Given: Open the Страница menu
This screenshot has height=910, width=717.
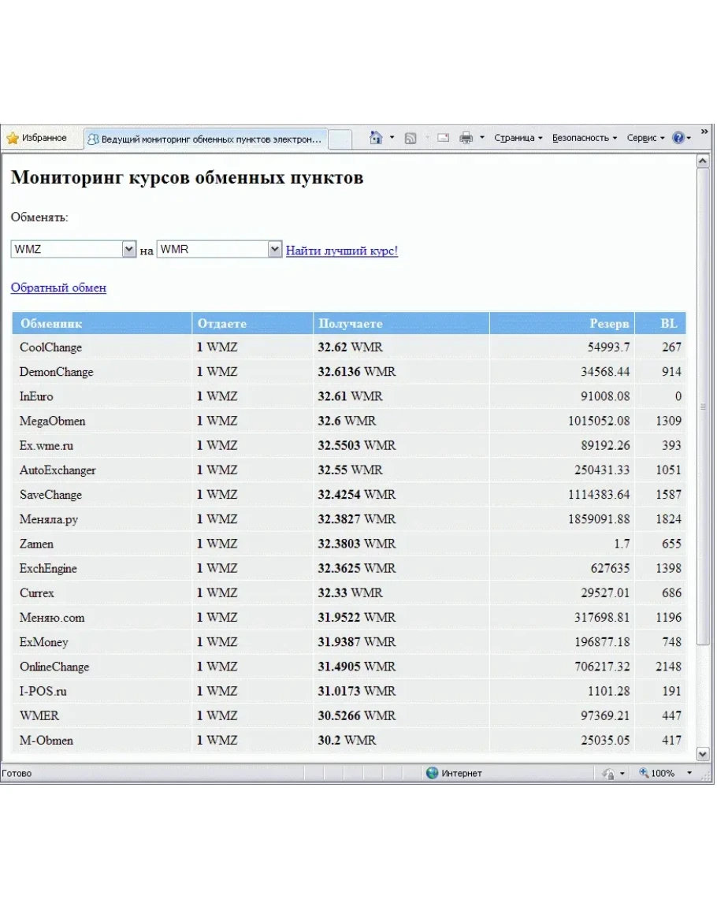Looking at the screenshot, I should (518, 138).
